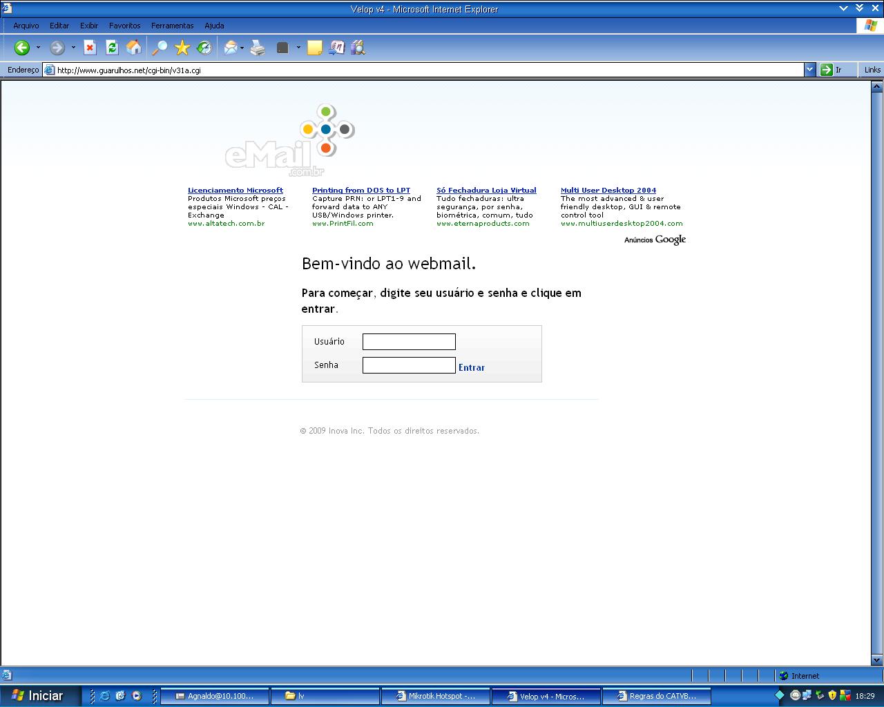Click the Velop v4 taskbar button
This screenshot has height=707, width=884.
(x=546, y=696)
